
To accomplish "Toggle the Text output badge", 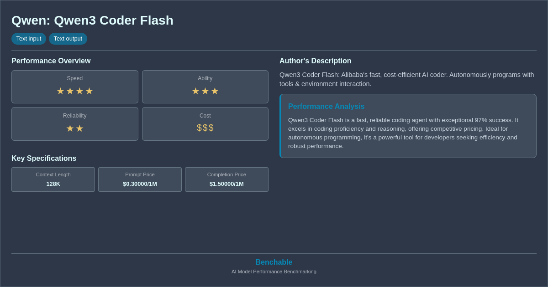I will coord(68,39).
